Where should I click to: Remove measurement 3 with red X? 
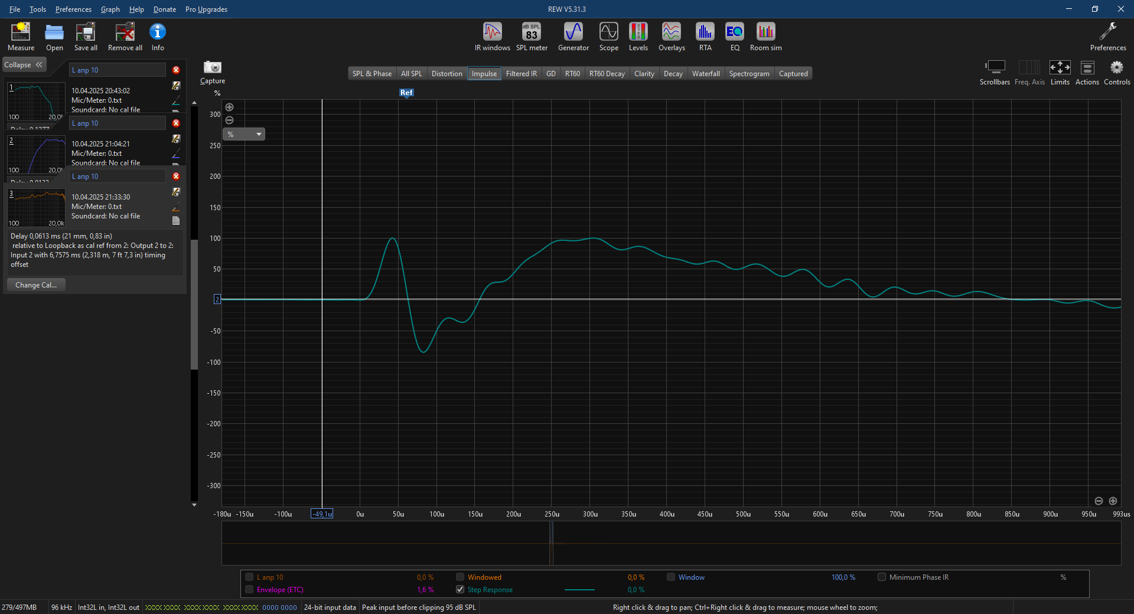(x=176, y=176)
